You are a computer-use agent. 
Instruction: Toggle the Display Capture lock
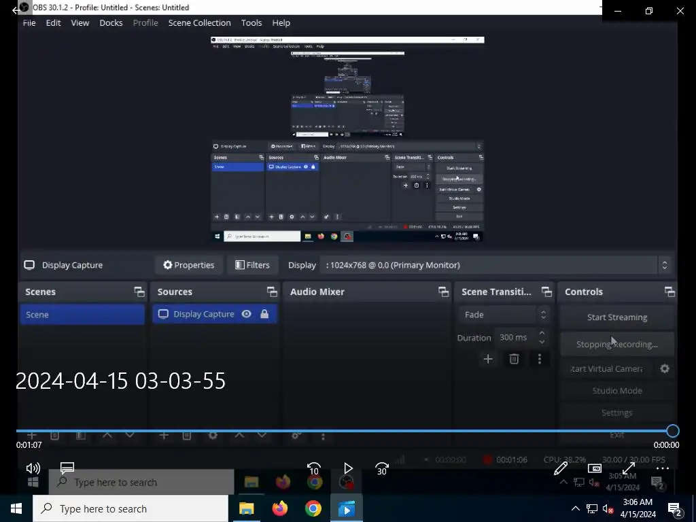point(264,314)
